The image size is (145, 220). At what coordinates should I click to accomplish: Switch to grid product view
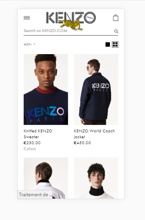pos(115,45)
